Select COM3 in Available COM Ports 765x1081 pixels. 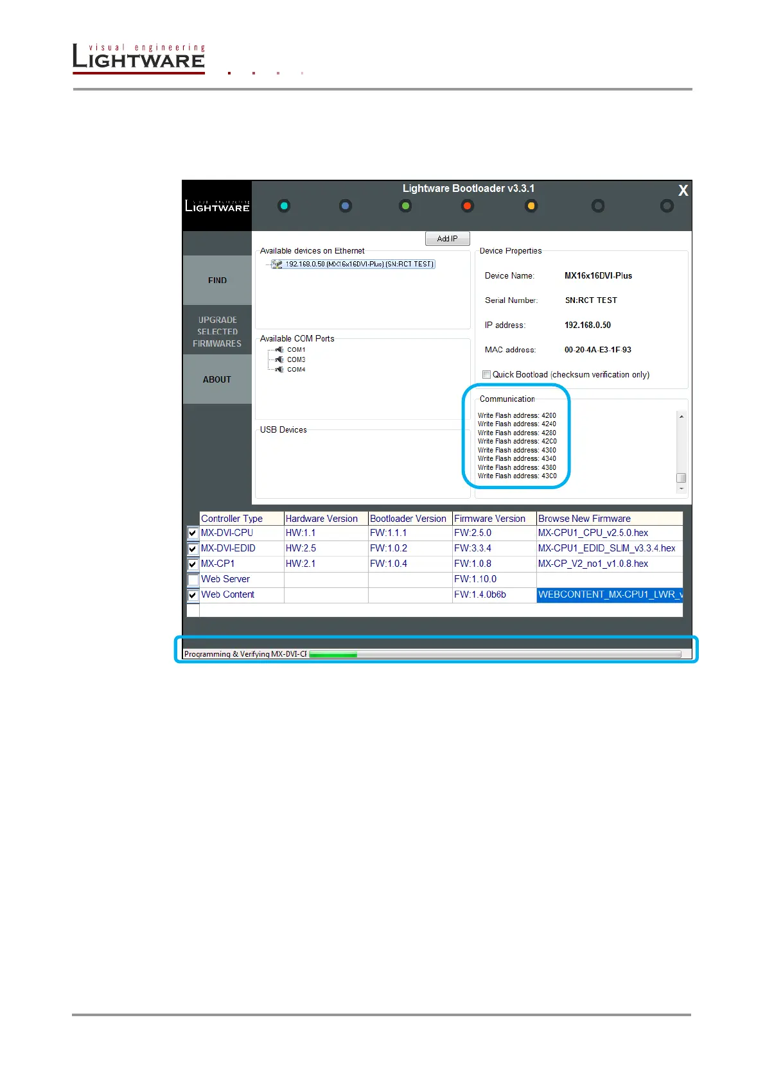tap(296, 359)
